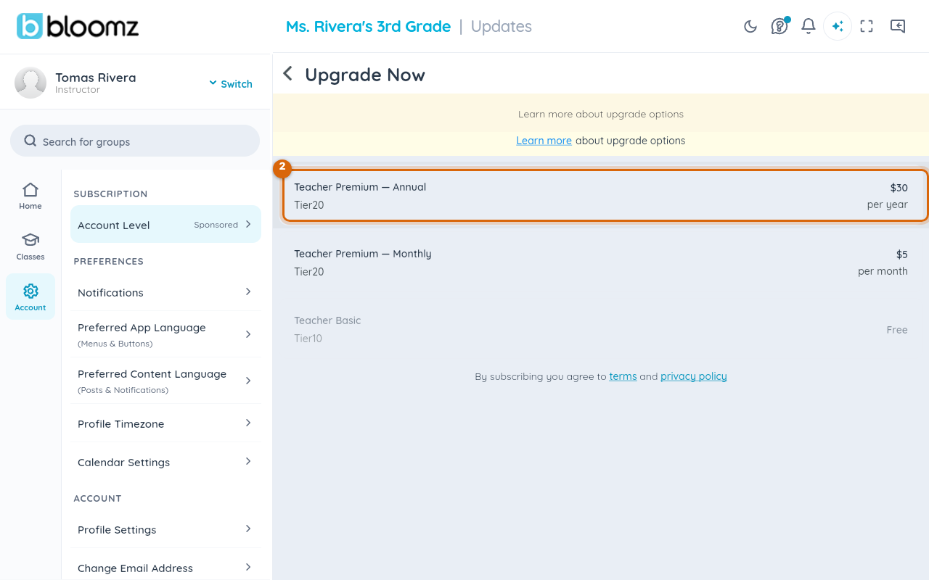
Task: Open Account Level settings
Action: [165, 224]
